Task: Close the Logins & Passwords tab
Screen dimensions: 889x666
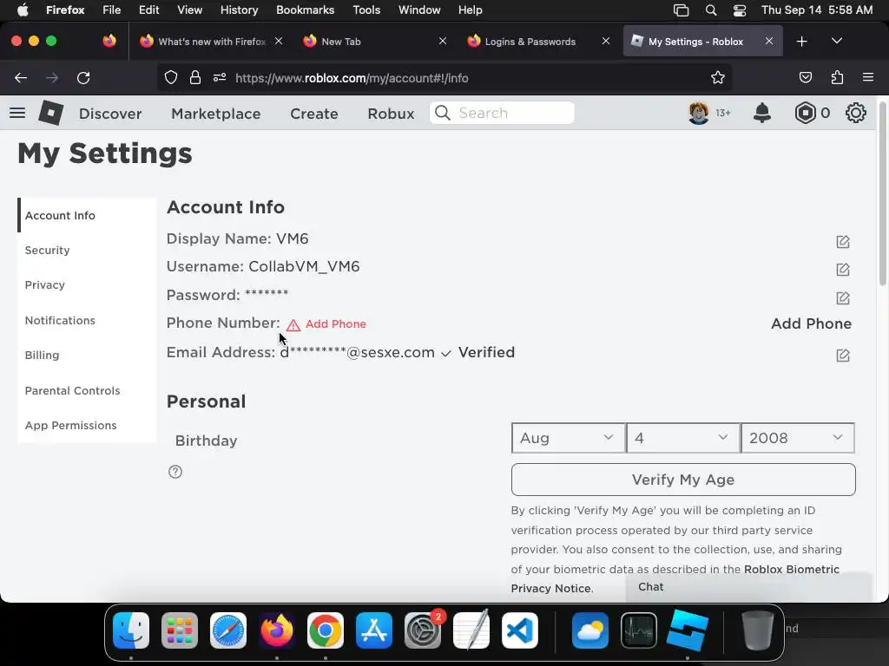Action: coord(605,41)
